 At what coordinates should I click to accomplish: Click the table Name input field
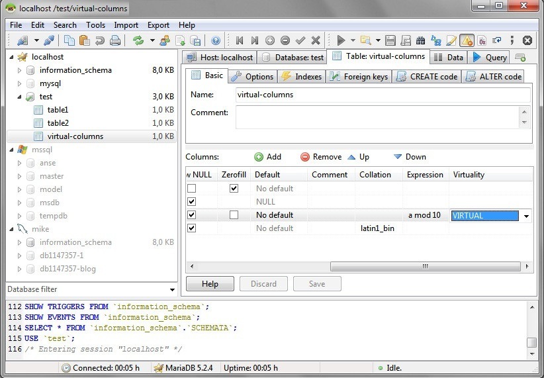point(383,95)
